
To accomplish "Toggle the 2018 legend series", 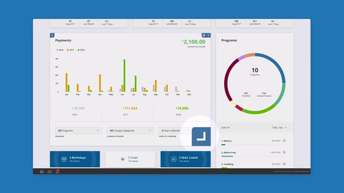I will (81, 50).
